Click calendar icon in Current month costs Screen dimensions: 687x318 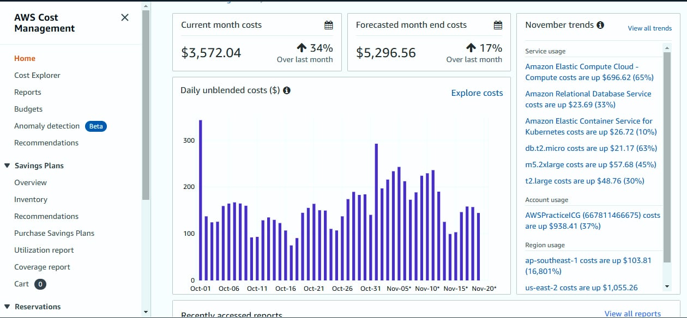(x=328, y=25)
